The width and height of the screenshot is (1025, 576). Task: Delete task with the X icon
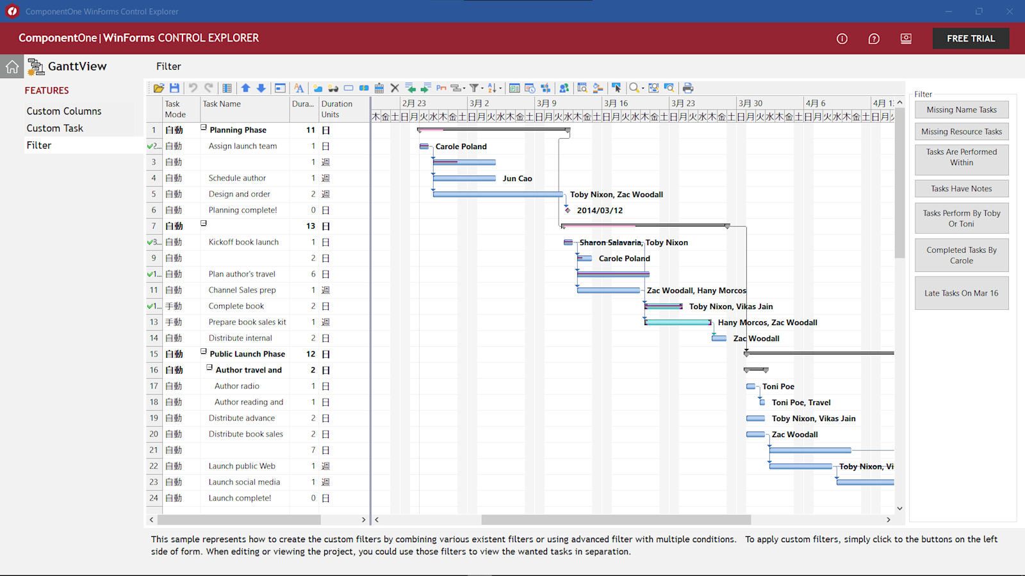pos(395,88)
